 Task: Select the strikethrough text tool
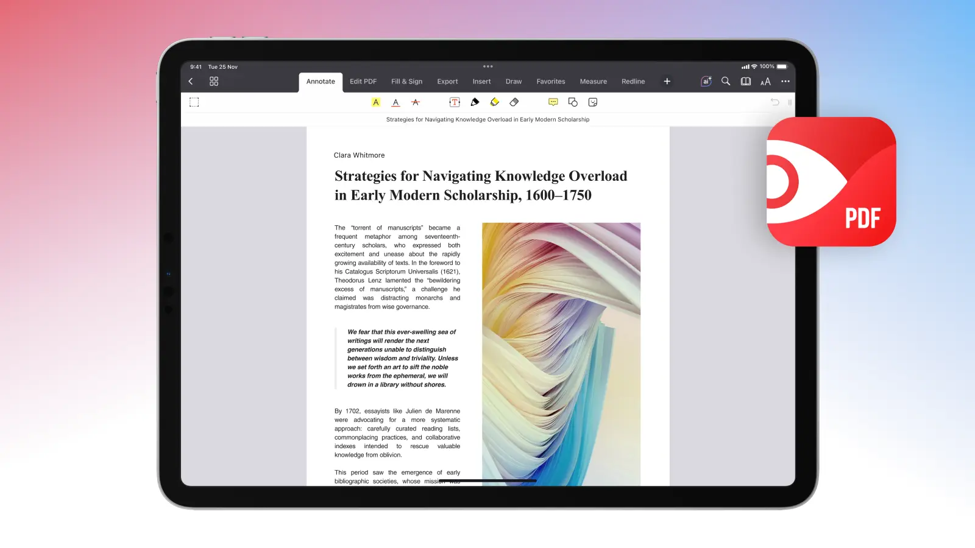click(x=416, y=102)
